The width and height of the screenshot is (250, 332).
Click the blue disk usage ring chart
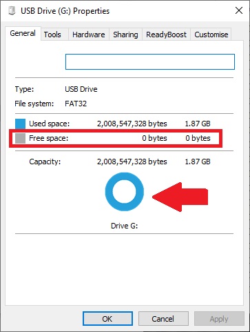pos(125,192)
